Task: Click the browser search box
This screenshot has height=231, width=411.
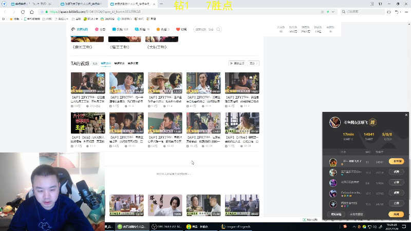Action: (x=363, y=12)
